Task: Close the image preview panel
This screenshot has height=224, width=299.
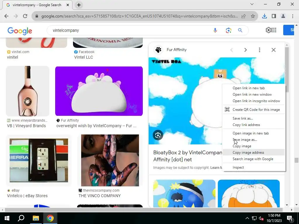Action: click(273, 50)
